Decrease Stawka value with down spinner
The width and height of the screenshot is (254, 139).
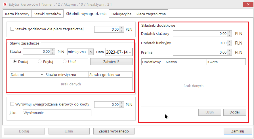click(x=53, y=53)
